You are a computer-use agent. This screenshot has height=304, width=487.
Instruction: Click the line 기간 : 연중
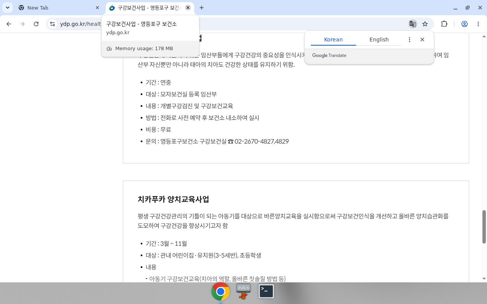[158, 82]
